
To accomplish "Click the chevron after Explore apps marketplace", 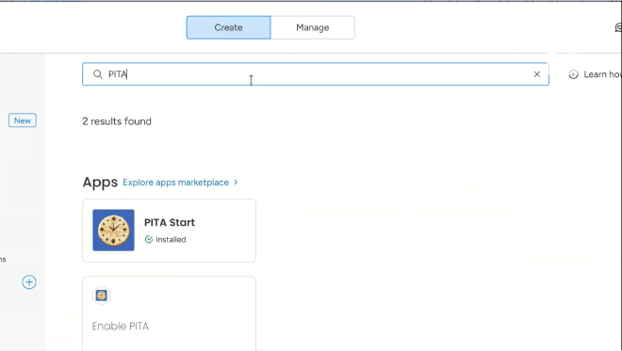I will [x=236, y=183].
